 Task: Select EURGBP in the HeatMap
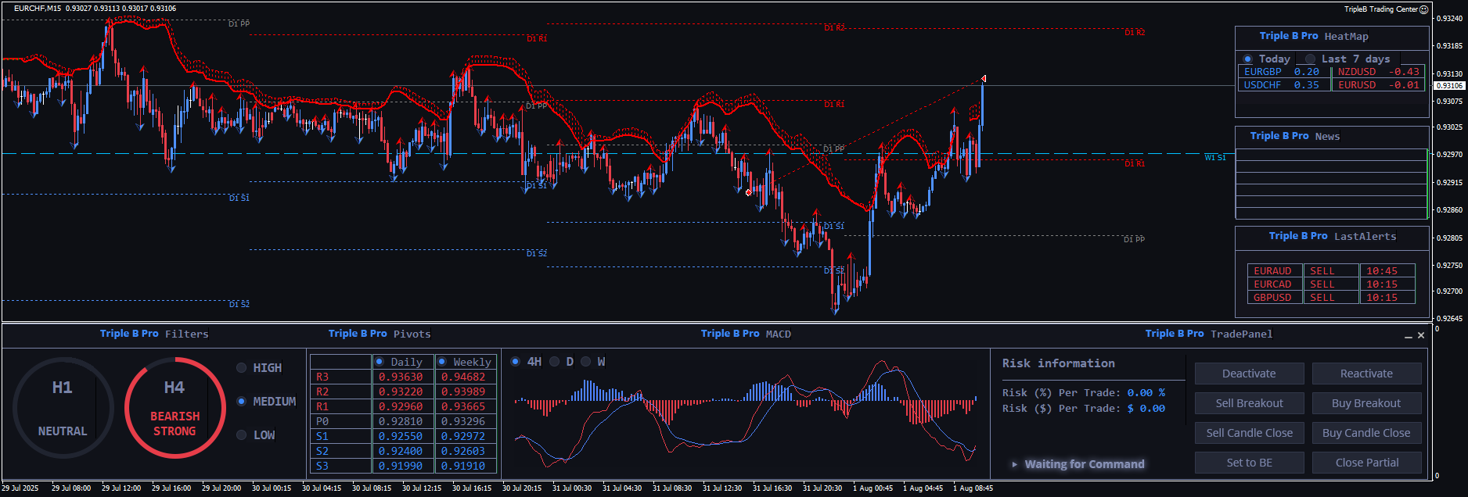click(x=1262, y=72)
